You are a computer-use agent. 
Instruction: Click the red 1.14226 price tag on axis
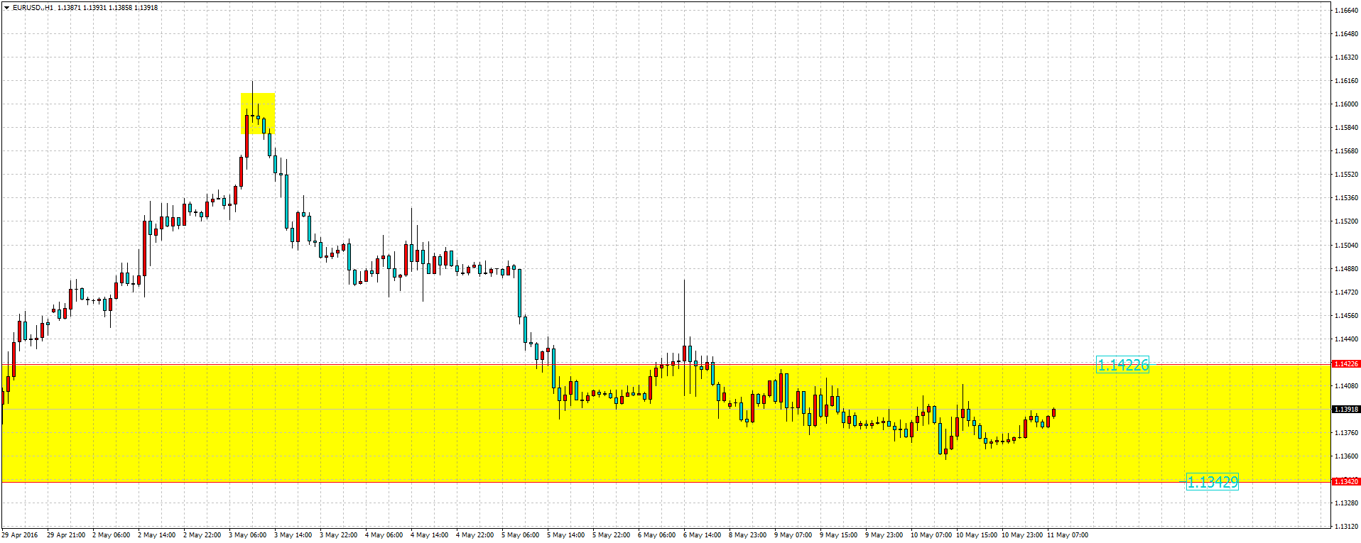click(1345, 364)
